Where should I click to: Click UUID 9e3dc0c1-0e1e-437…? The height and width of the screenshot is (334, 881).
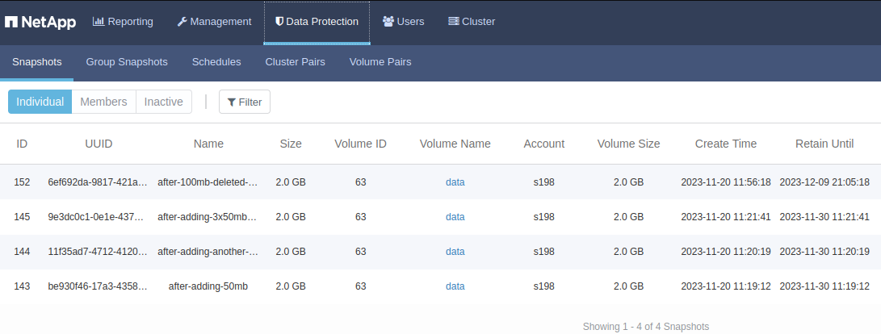[x=96, y=217]
